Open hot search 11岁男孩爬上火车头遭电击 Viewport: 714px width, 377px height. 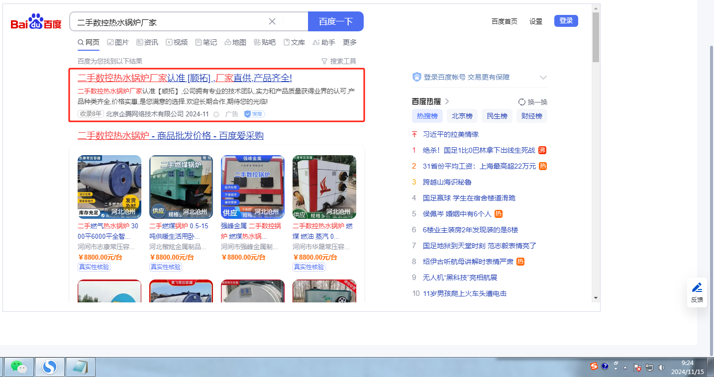(465, 293)
